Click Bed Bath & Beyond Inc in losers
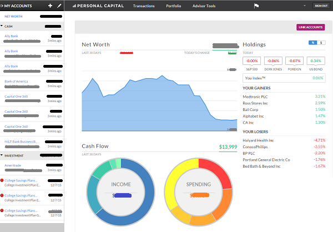The image size is (333, 232). click(261, 167)
